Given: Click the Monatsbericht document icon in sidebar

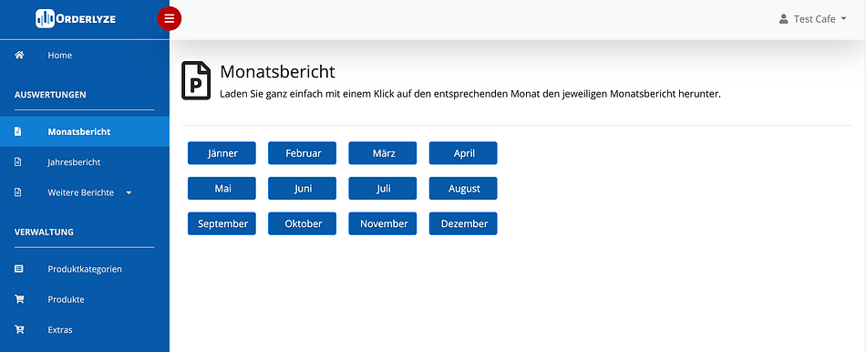Looking at the screenshot, I should click(x=17, y=131).
